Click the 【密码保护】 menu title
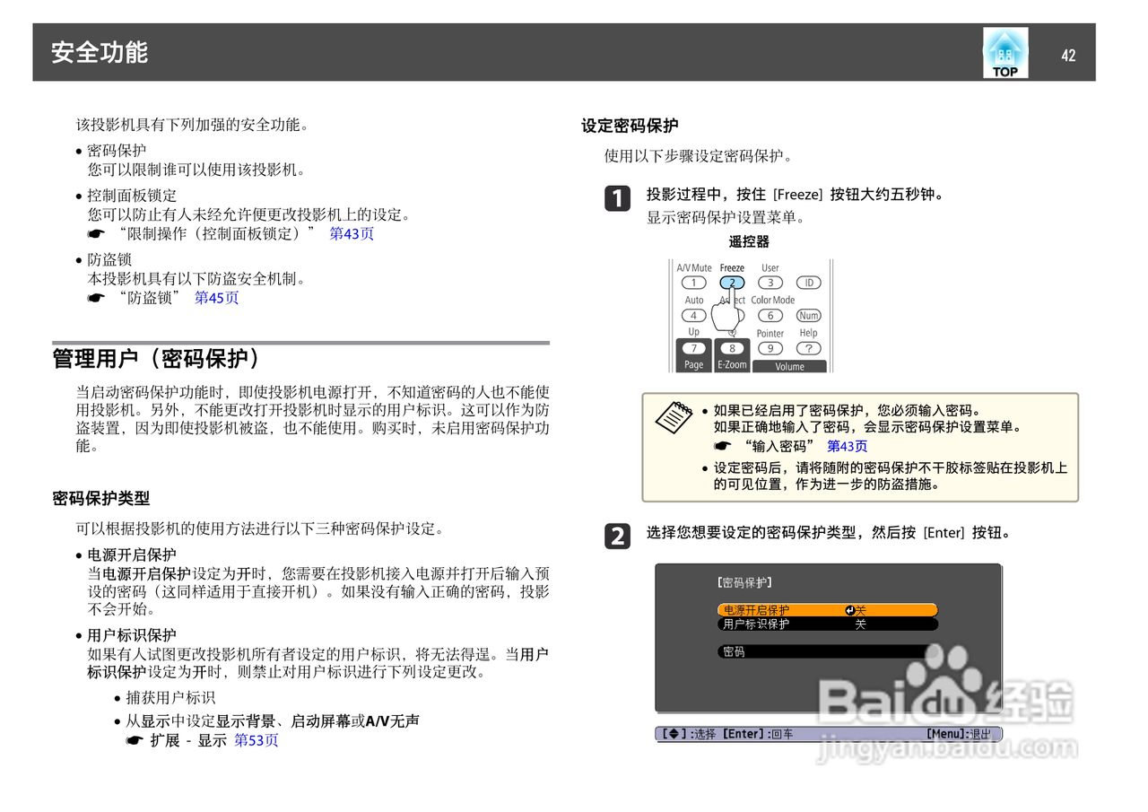The image size is (1148, 812). point(744,582)
